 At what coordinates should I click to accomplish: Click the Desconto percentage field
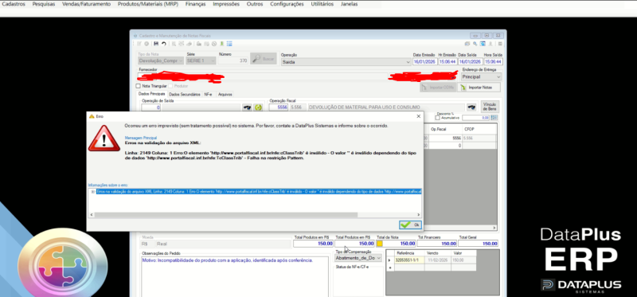[x=475, y=118]
